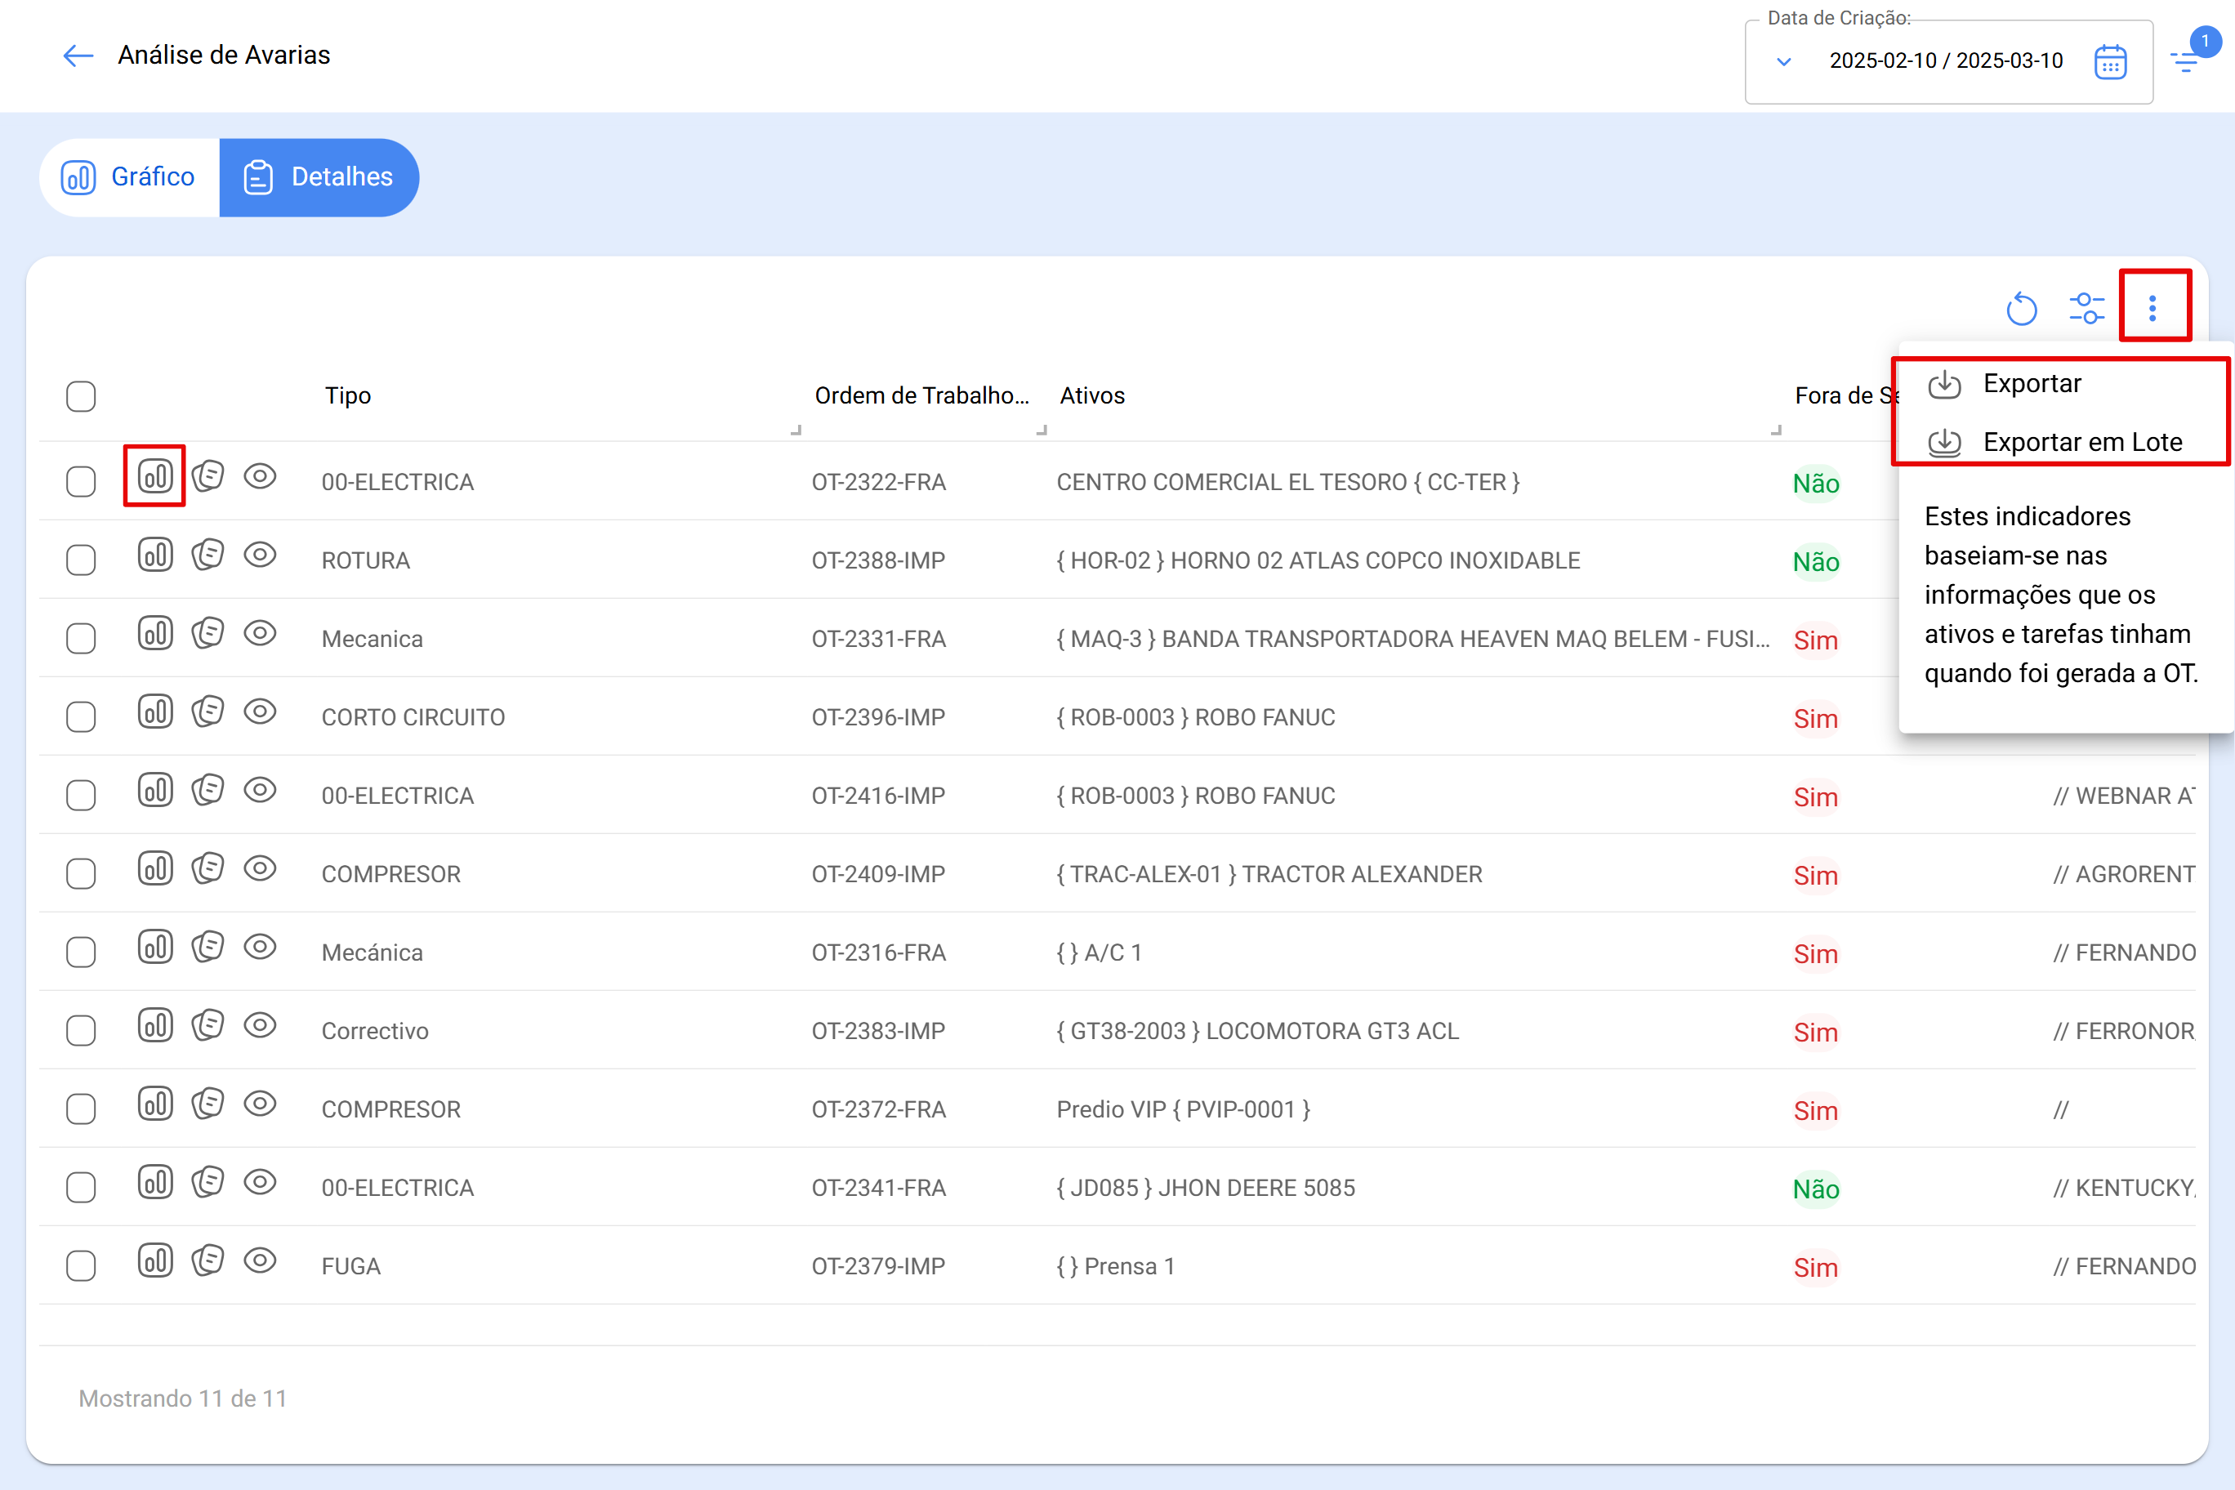Viewport: 2235px width, 1490px height.
Task: Select the checkbox for OT-2416-IMP row
Action: [x=81, y=796]
